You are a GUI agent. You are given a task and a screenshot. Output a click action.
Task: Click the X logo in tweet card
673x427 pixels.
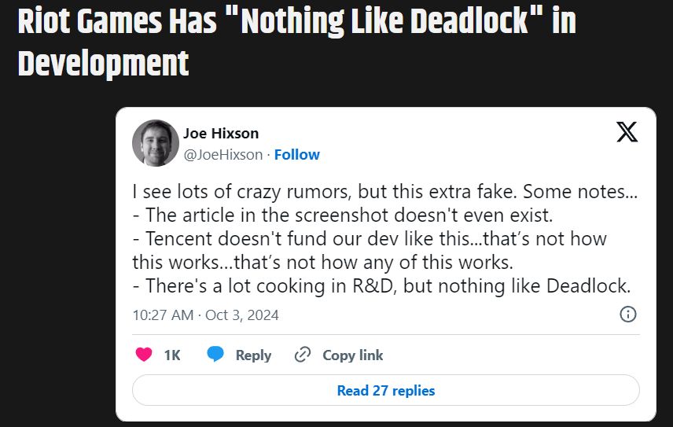pos(627,132)
